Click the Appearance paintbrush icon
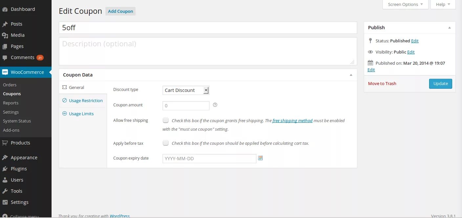The width and height of the screenshot is (462, 218). tap(5, 158)
